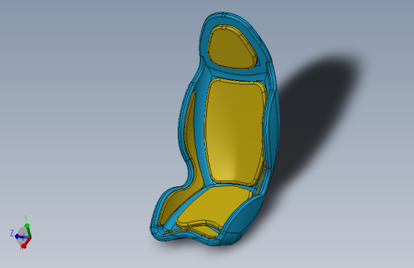Viewport: 414px width, 268px height.
Task: Select the yellow backrest cushion panel
Action: click(235, 132)
